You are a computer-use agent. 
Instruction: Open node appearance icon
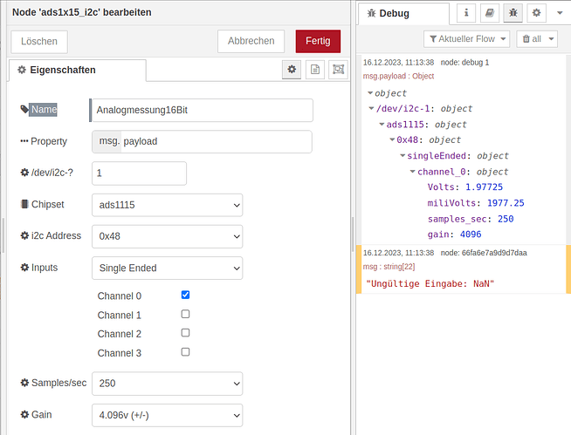click(338, 69)
